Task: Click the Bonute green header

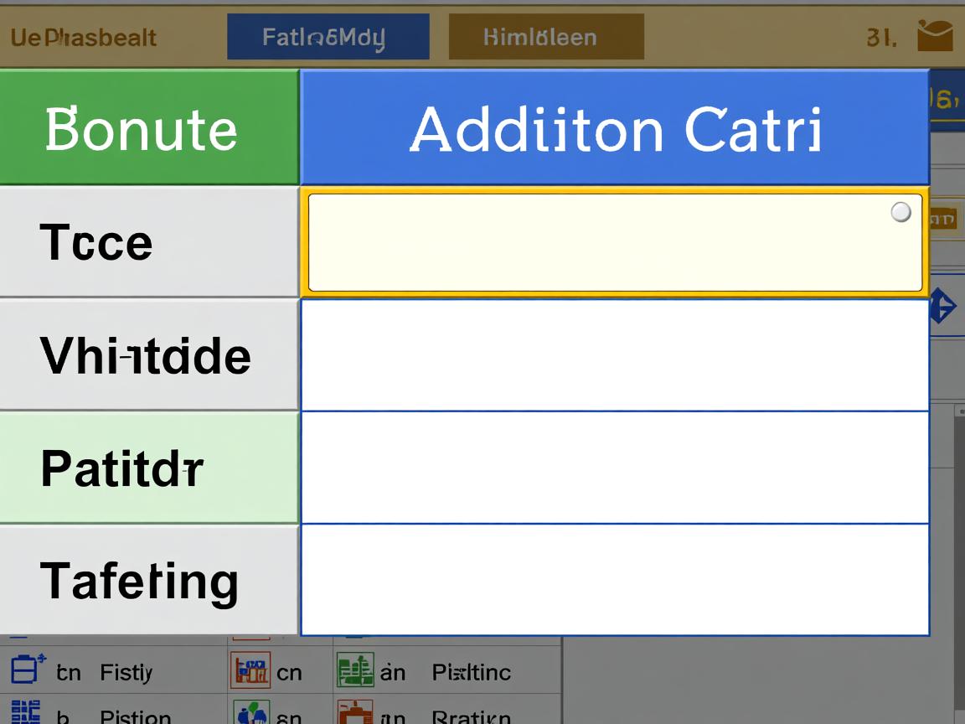Action: [149, 128]
